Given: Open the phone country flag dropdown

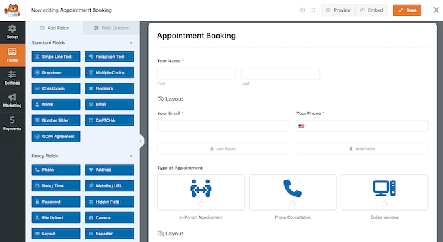Looking at the screenshot, I should coord(303,126).
